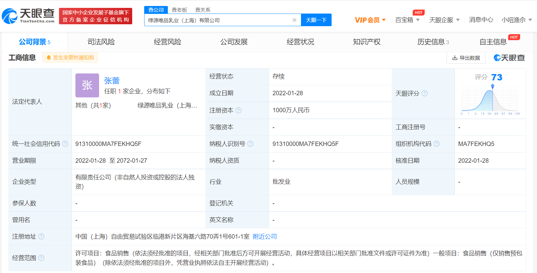537x273 pixels.
Task: Select the 存续 business status value
Action: click(279, 76)
